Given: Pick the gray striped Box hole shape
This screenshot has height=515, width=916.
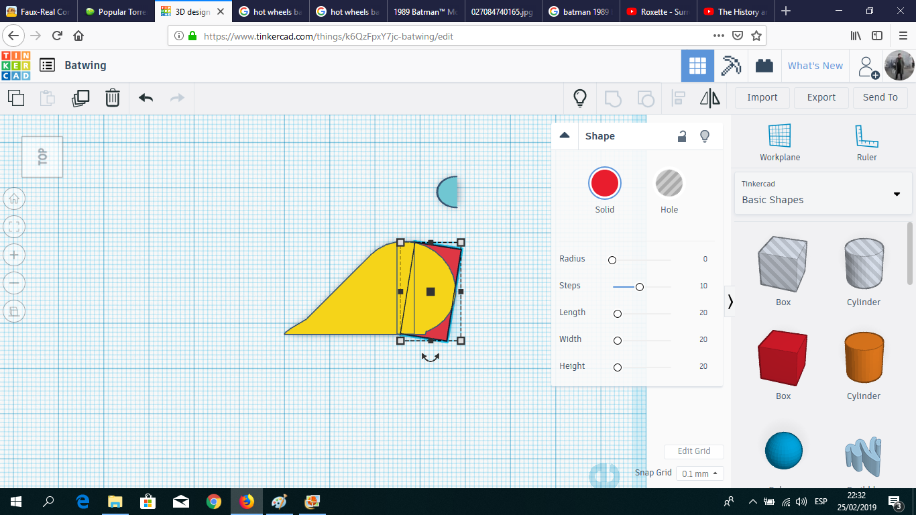Looking at the screenshot, I should pyautogui.click(x=783, y=263).
